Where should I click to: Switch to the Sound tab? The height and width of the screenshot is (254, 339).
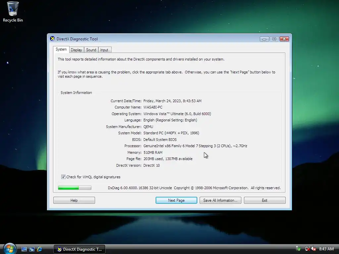[91, 50]
